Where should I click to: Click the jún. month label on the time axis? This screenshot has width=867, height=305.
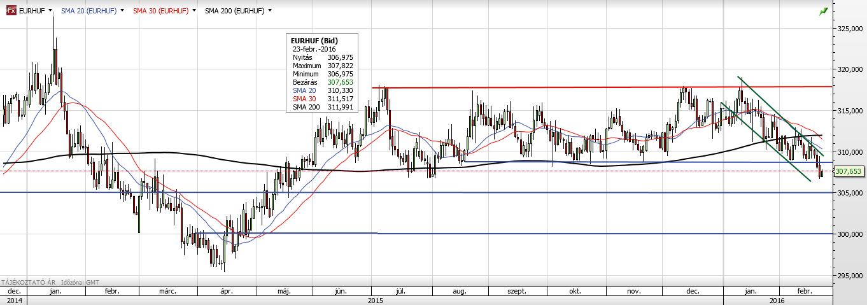pos(340,291)
